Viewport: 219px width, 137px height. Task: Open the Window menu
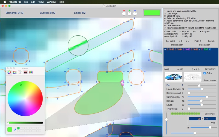coord(51,2)
